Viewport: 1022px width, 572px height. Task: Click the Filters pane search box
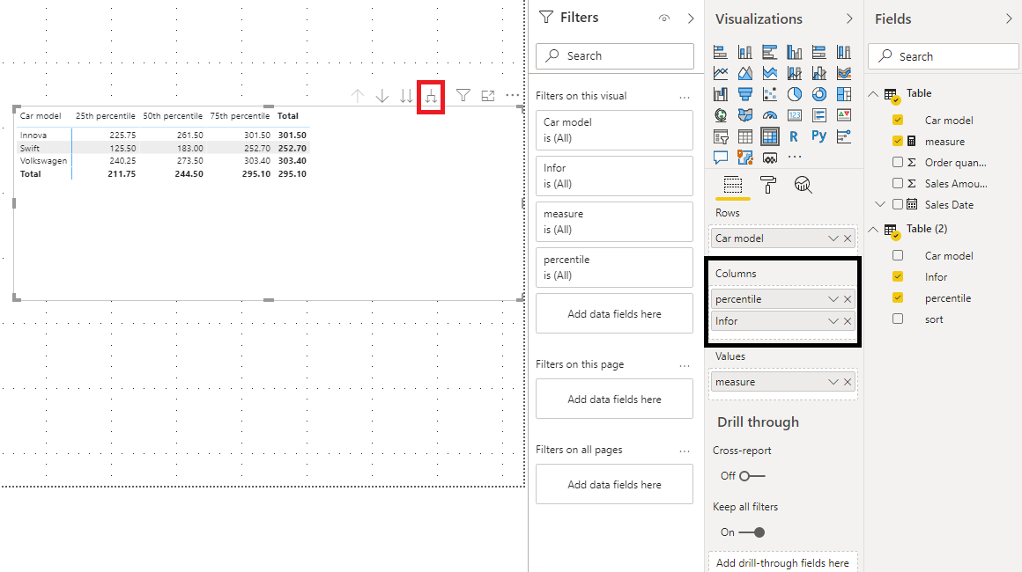point(615,56)
